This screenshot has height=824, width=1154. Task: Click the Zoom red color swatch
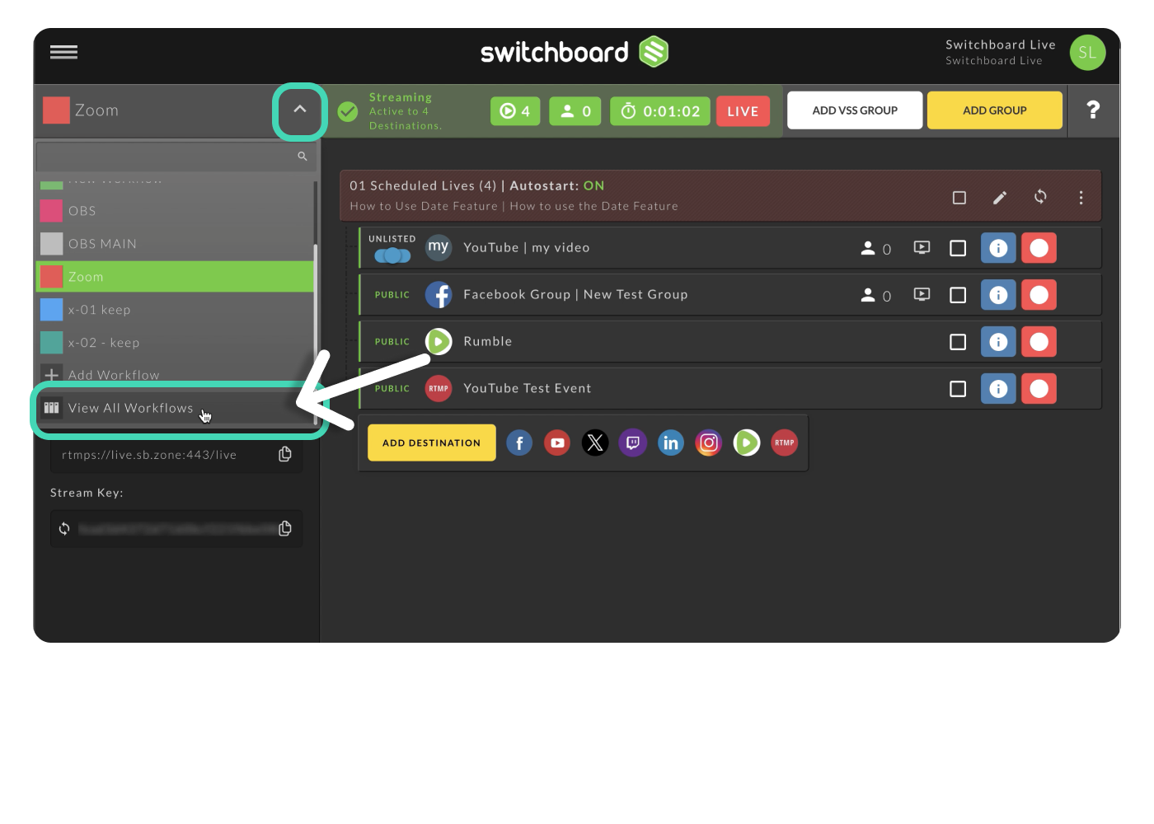[56, 110]
